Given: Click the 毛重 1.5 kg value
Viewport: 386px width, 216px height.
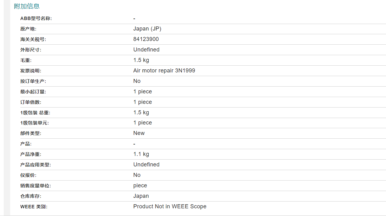Looking at the screenshot, I should click(141, 60).
